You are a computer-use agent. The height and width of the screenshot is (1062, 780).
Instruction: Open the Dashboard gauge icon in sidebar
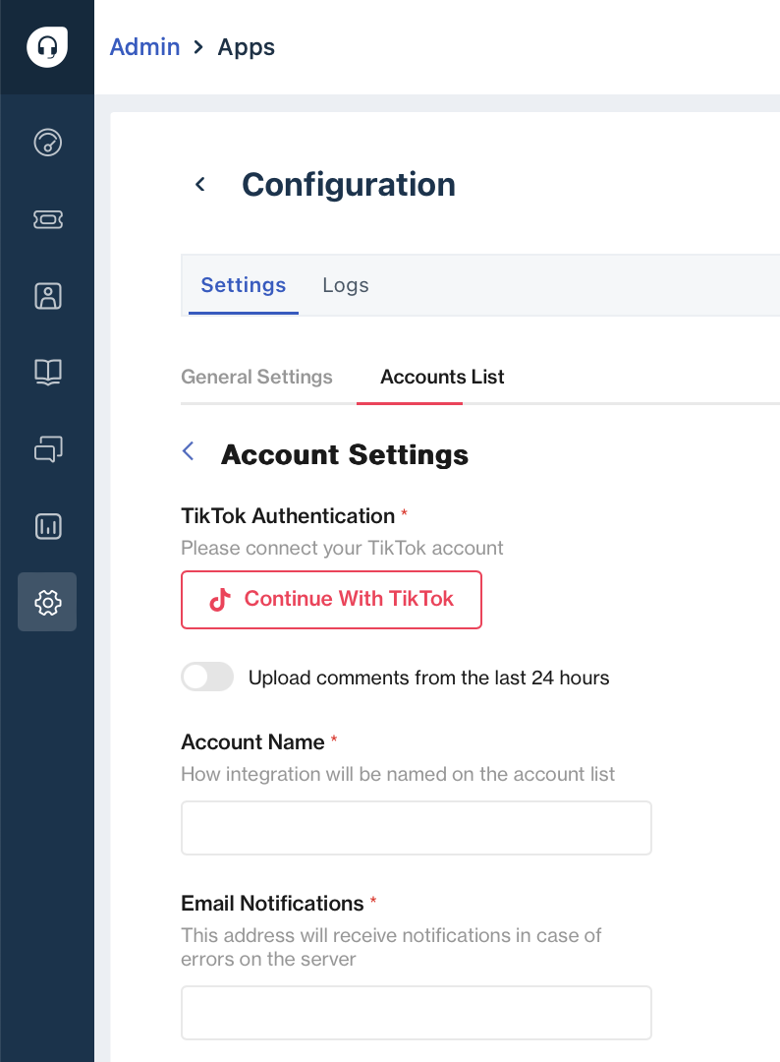click(47, 143)
